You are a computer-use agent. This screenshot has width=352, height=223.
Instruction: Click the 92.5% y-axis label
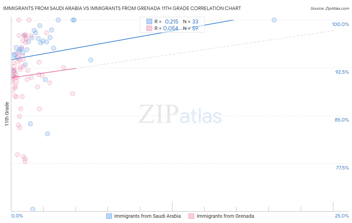pos(342,72)
